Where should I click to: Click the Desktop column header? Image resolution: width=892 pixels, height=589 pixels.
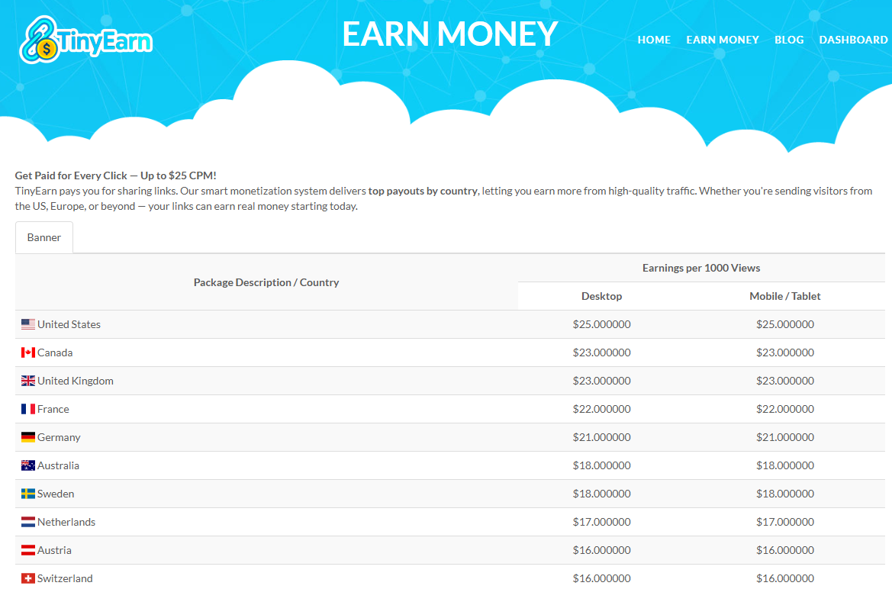click(601, 297)
